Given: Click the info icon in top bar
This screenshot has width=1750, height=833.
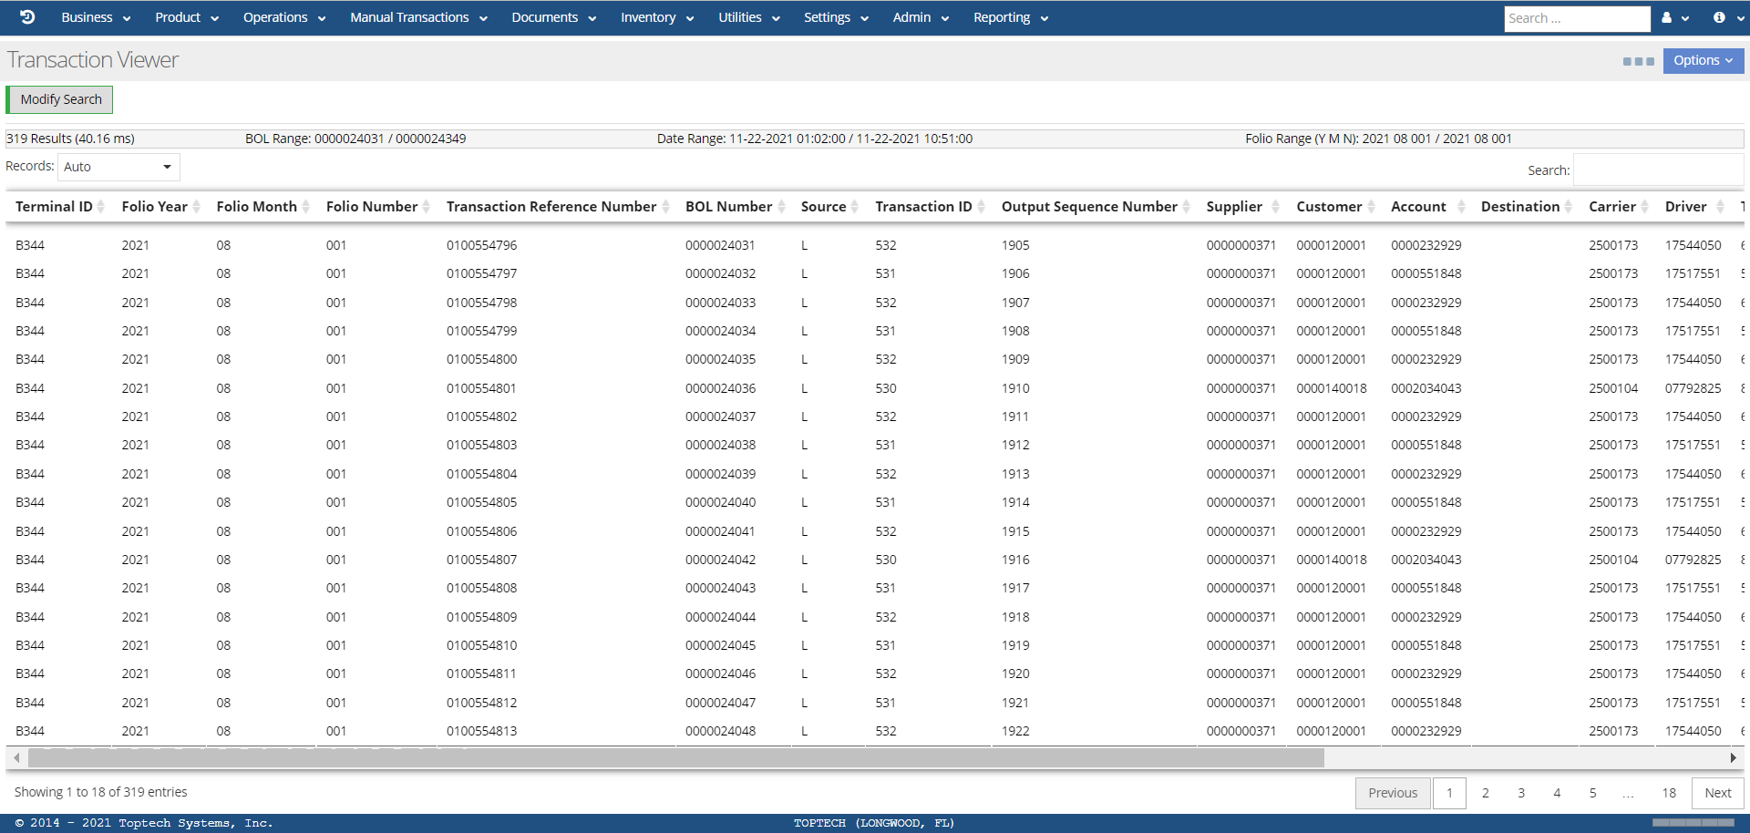Looking at the screenshot, I should pos(1719,17).
